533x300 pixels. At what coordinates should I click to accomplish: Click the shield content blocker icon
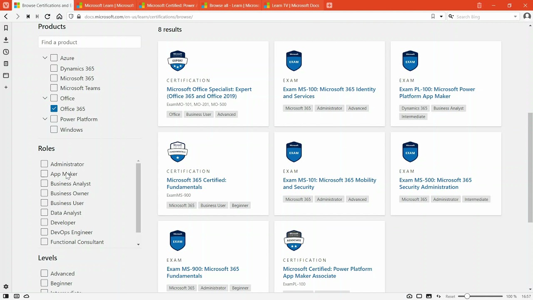click(71, 17)
